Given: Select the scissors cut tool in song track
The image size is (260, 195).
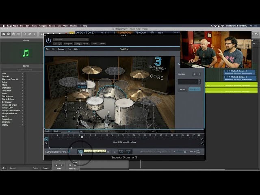Looking at the screenshot, I should (x=46, y=143).
